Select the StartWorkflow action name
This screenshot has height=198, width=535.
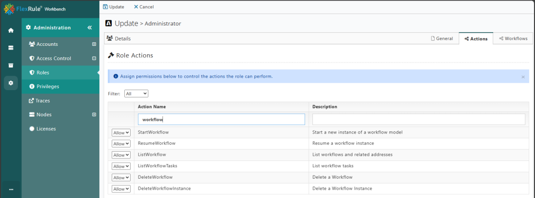[153, 132]
